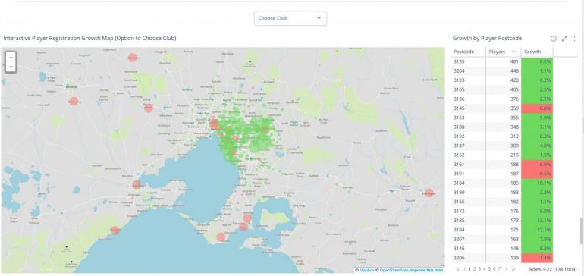The width and height of the screenshot is (584, 276).
Task: Open page 7 of the table
Action: (x=499, y=269)
